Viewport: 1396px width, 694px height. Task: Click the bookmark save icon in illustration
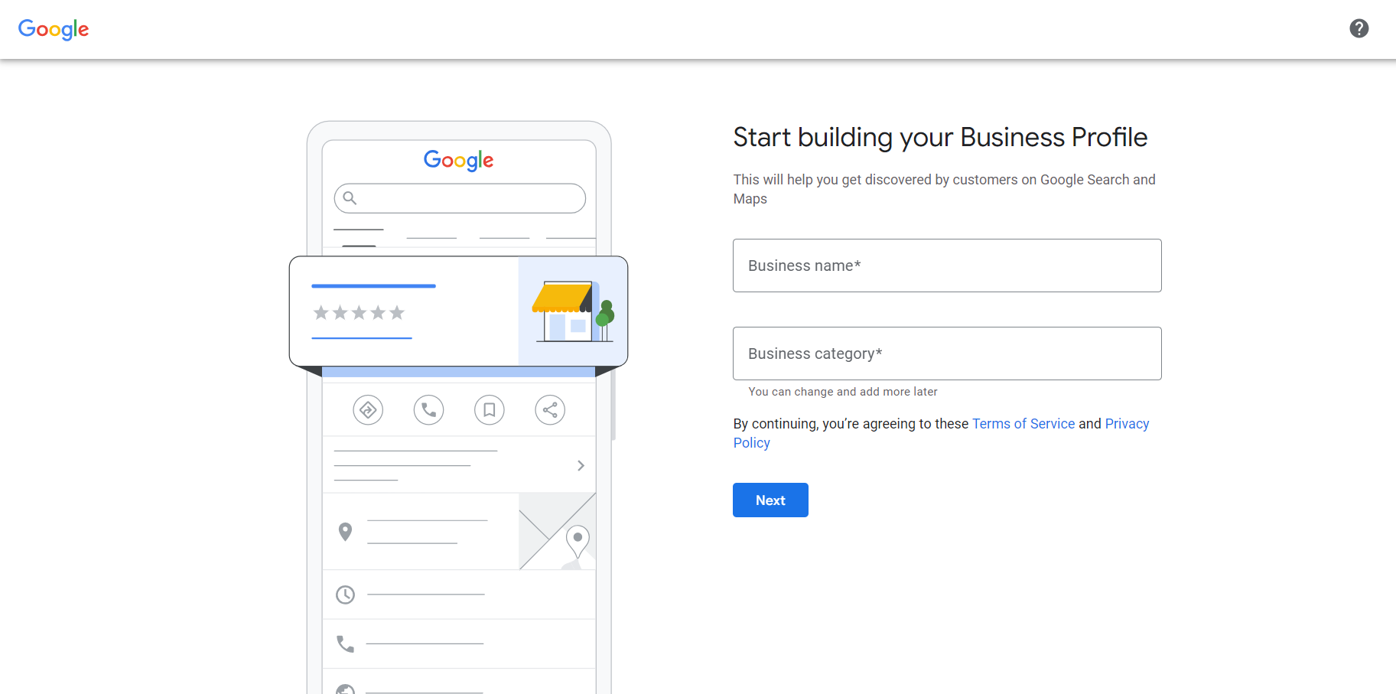(x=490, y=410)
